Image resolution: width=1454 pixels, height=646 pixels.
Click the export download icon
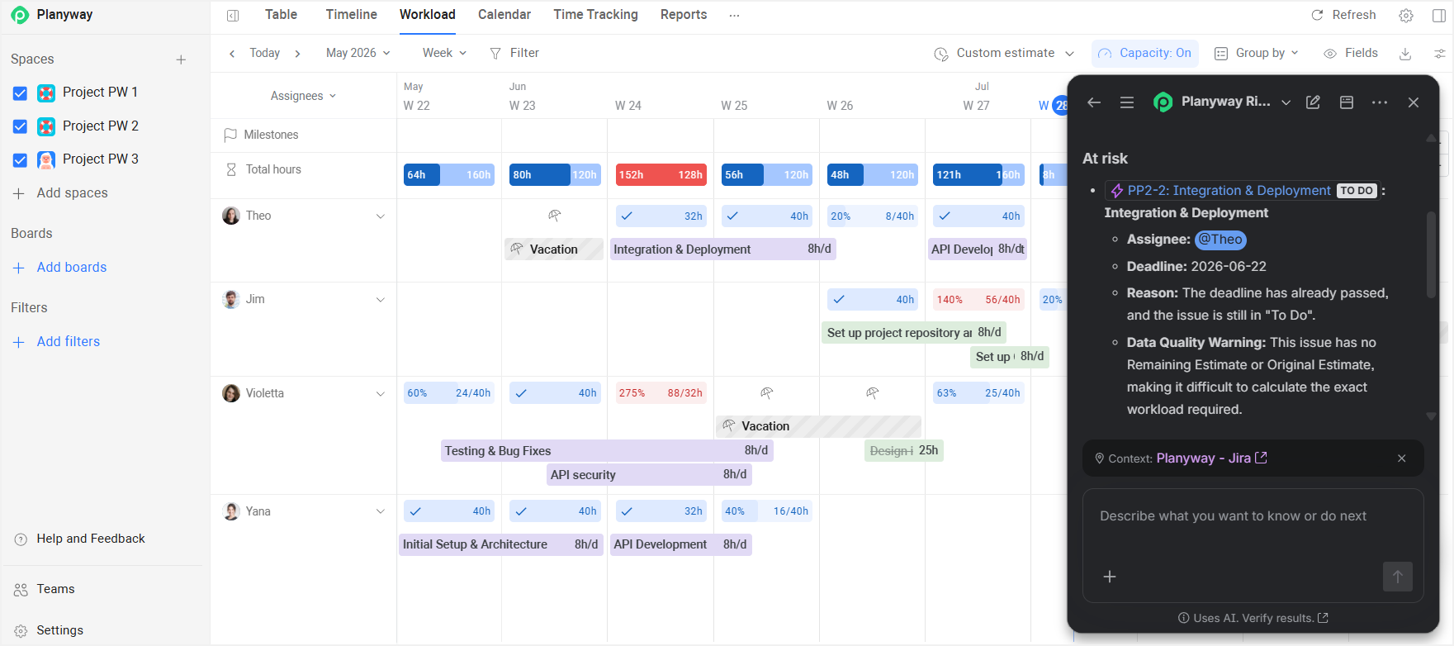pyautogui.click(x=1405, y=54)
